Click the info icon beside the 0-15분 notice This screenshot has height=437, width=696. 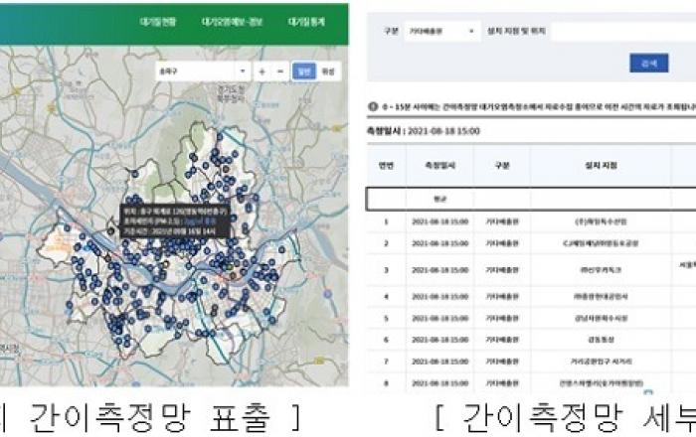373,104
